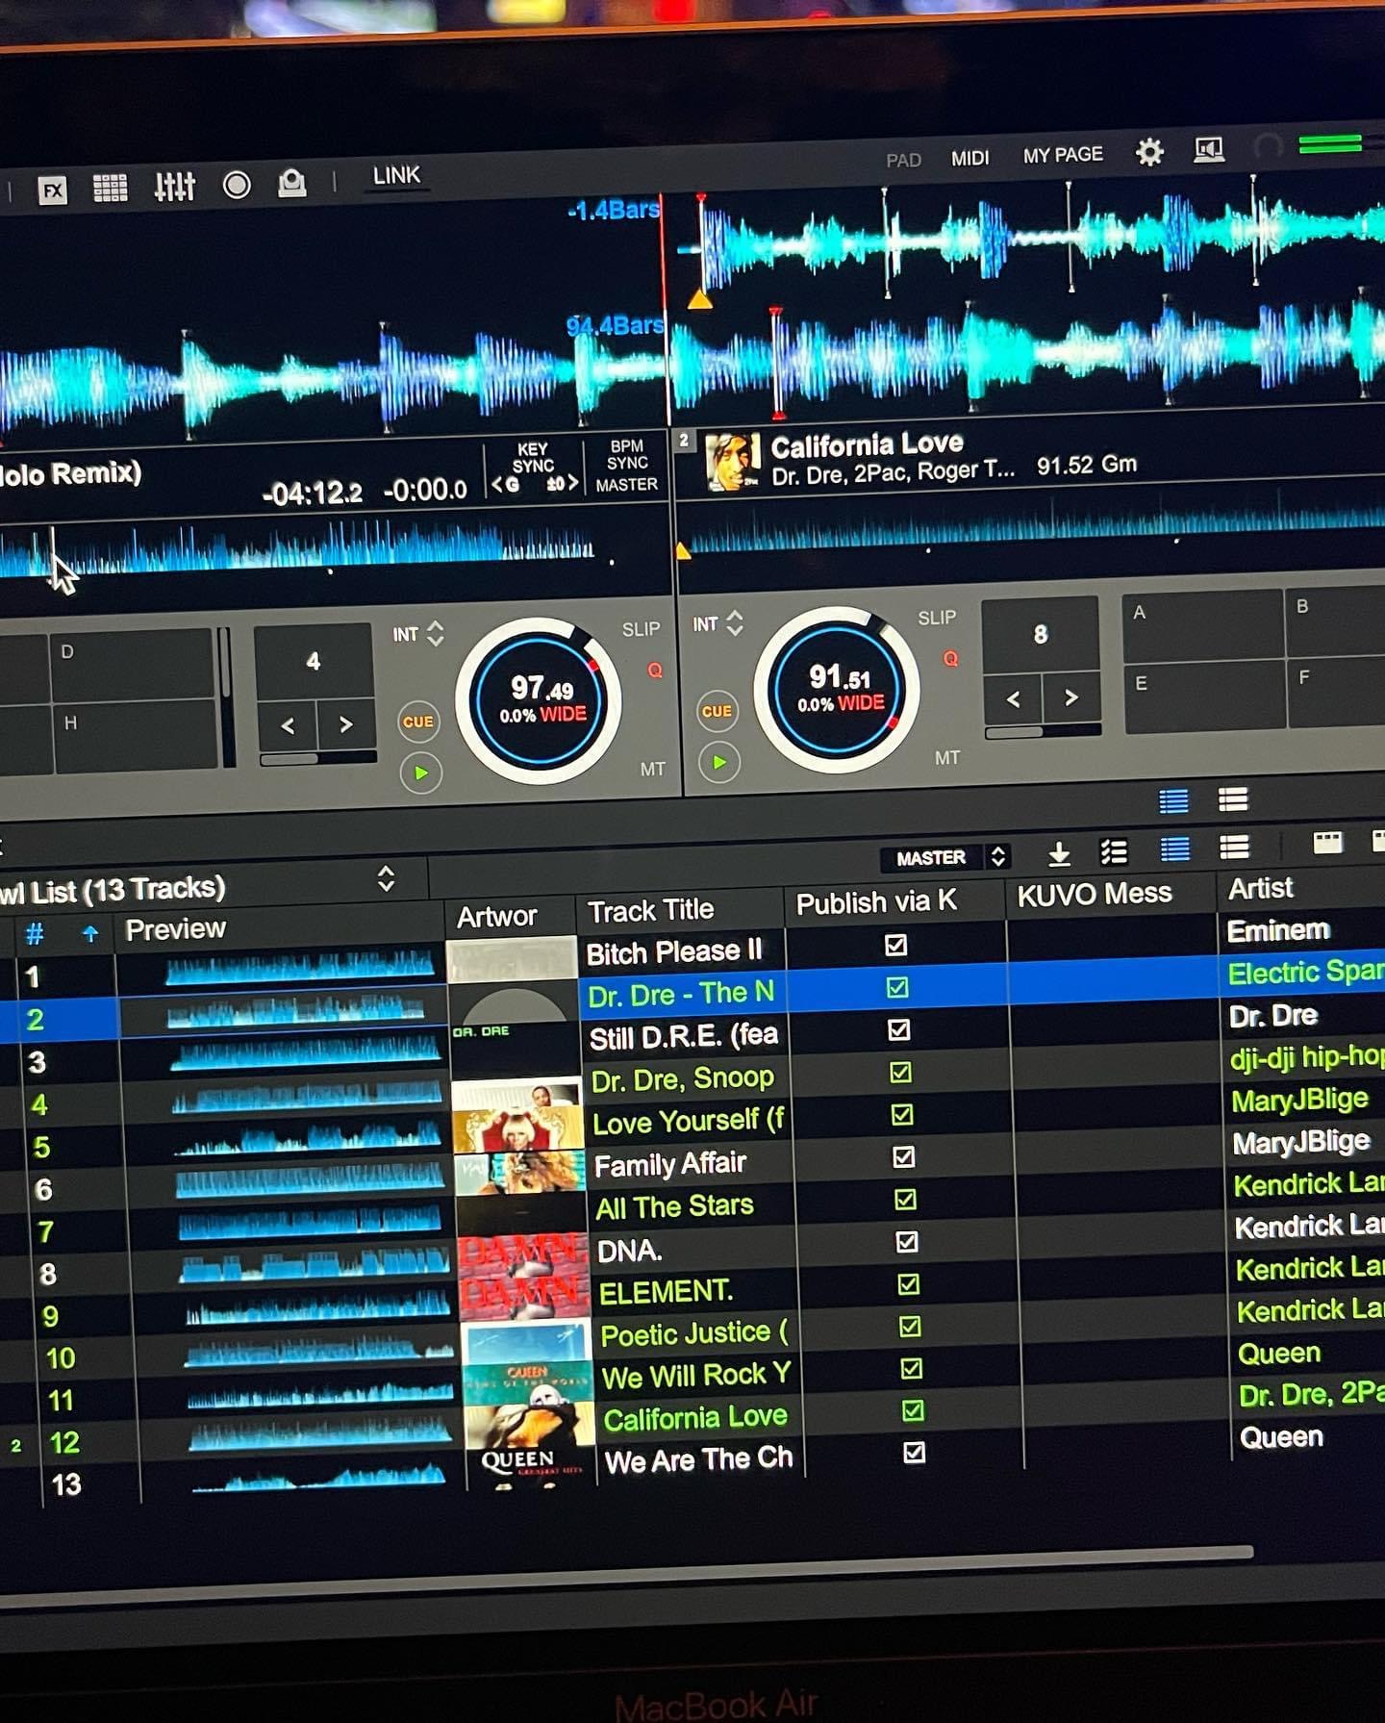Click the white list icon below the decks
Screen dimensions: 1385x1723
(1233, 798)
